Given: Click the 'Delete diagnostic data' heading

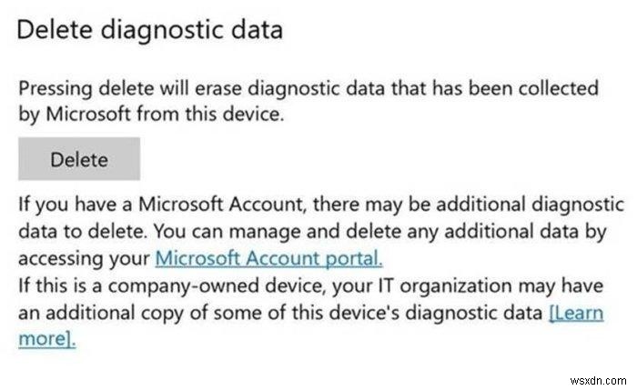Looking at the screenshot, I should 150,30.
